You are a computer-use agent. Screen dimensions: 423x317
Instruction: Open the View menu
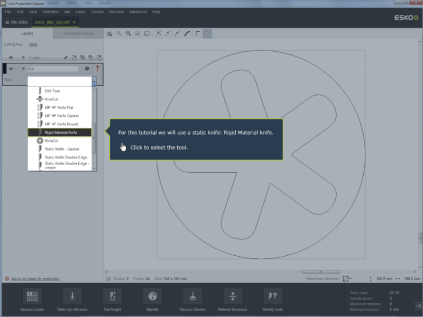pyautogui.click(x=33, y=12)
